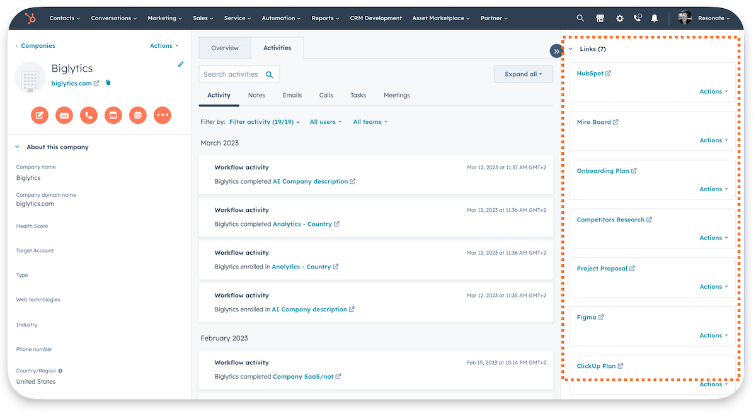This screenshot has width=756, height=417.
Task: Open the Asset Marketplace menu
Action: point(441,18)
